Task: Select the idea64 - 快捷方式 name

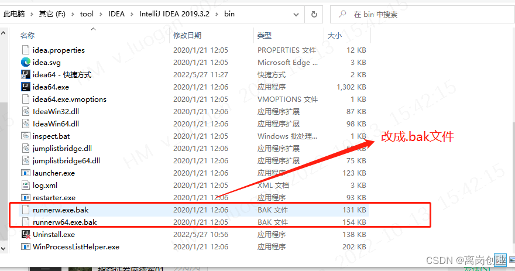Action: click(62, 74)
